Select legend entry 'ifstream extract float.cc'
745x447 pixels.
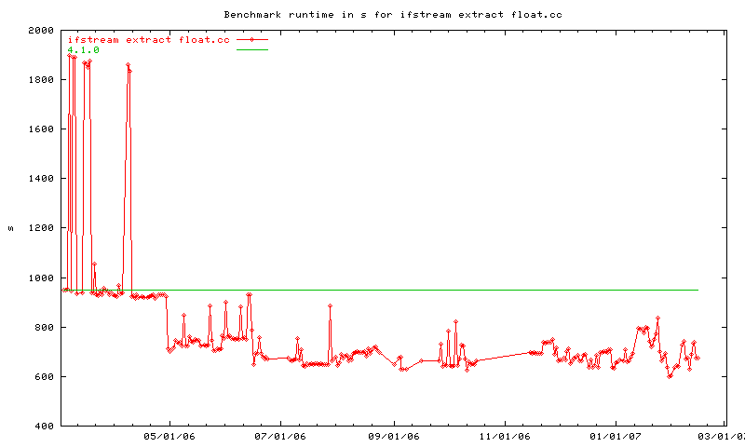point(149,40)
